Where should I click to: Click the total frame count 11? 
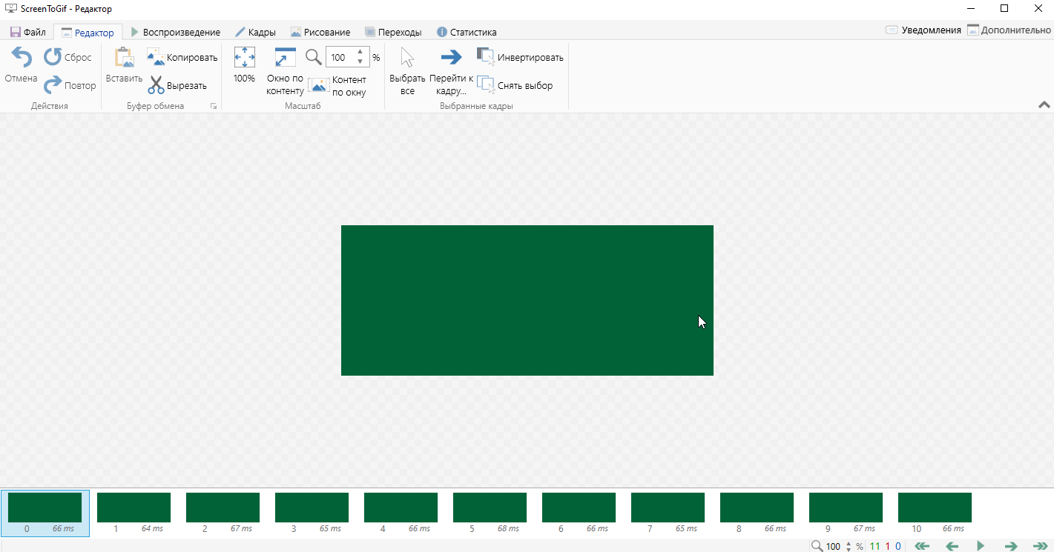tap(875, 546)
